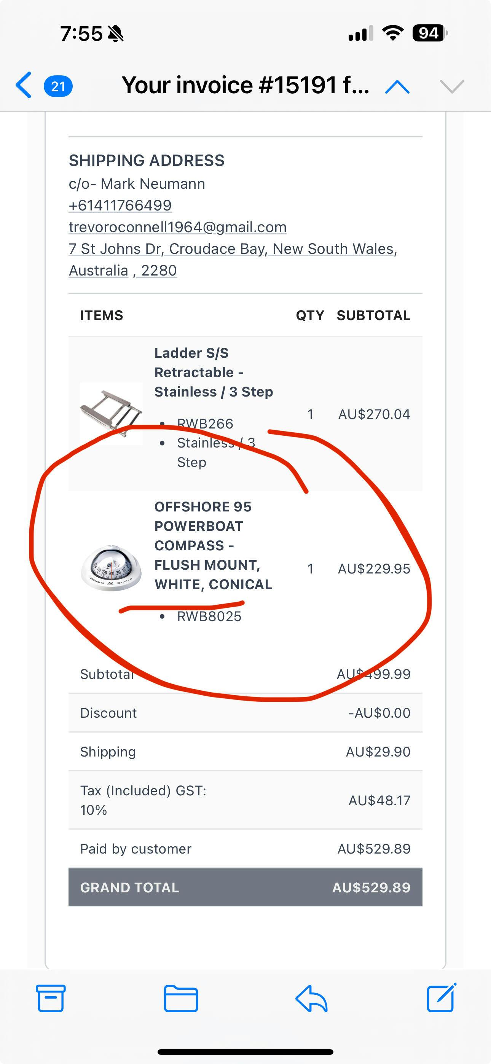Tap the ladder product thumbnail image
This screenshot has height=1064, width=491.
[x=111, y=413]
